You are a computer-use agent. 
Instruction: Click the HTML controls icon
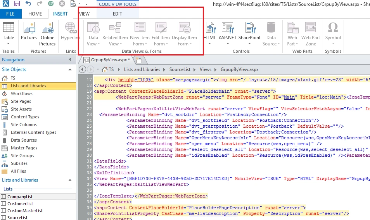[210, 33]
